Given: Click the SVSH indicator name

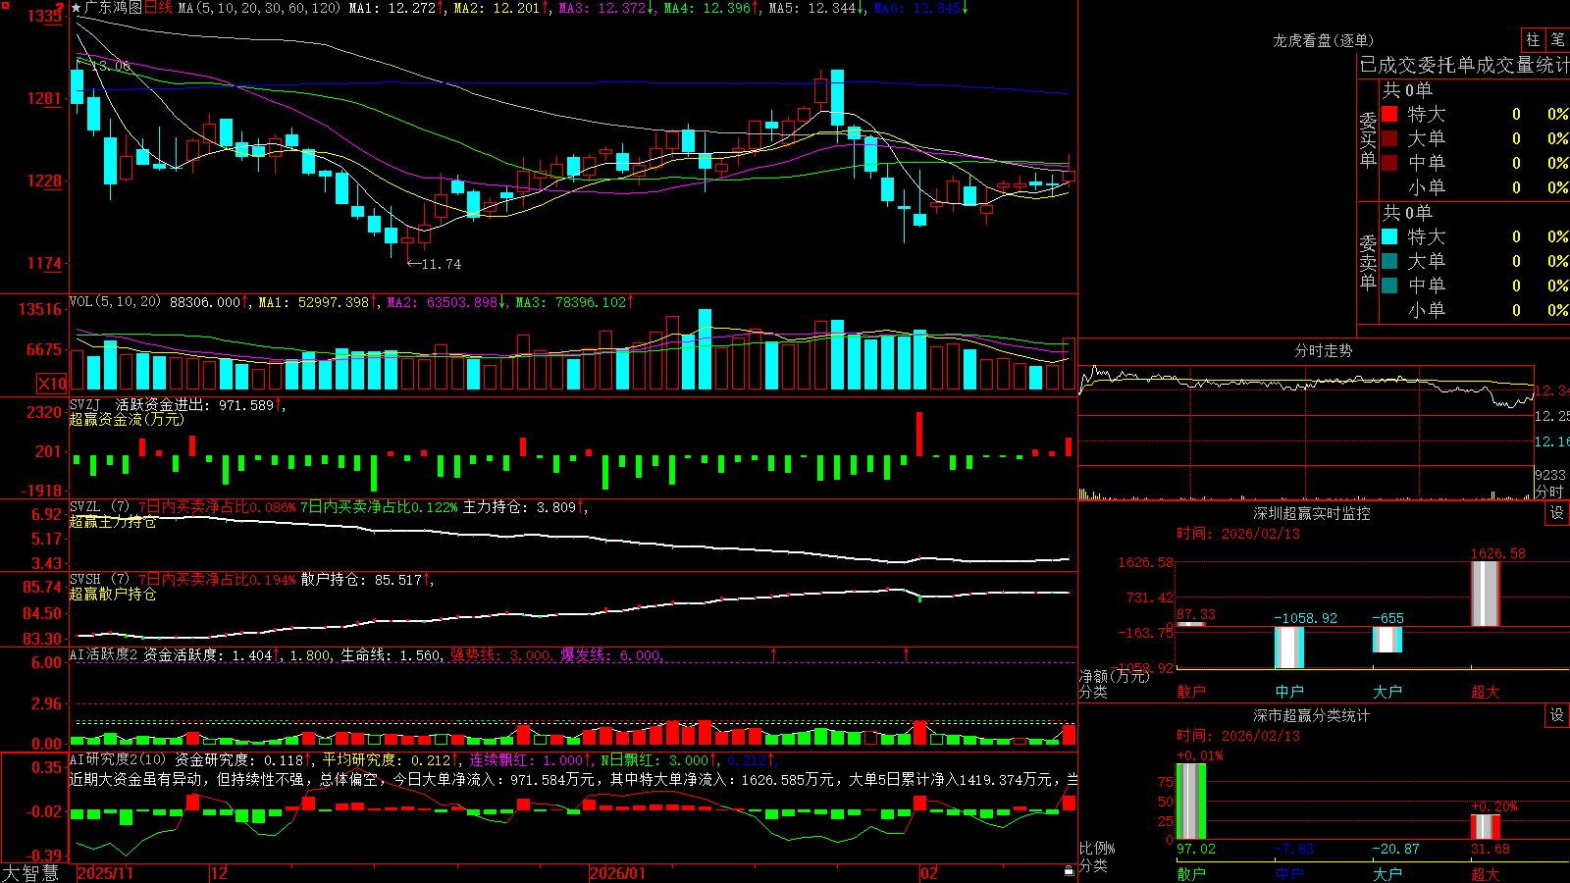Looking at the screenshot, I should point(85,580).
